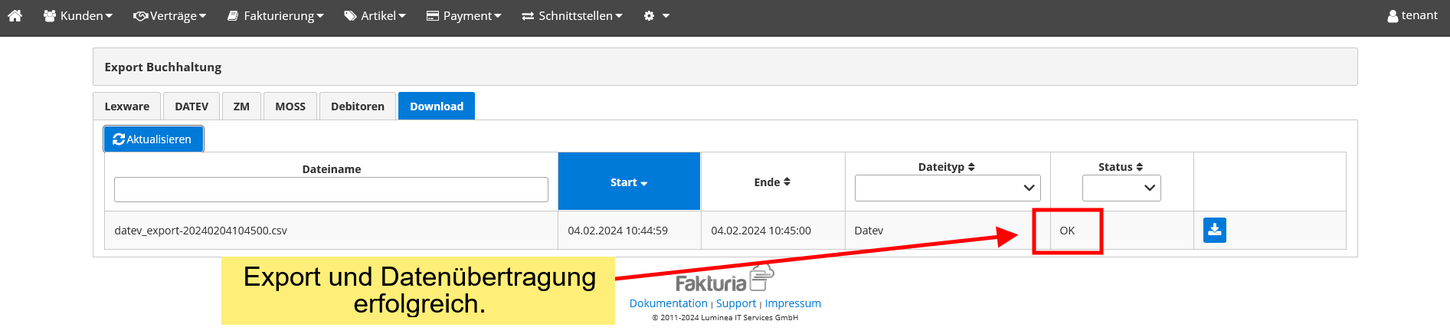The image size is (1450, 334).
Task: Sort by Dateityp column header
Action: click(x=946, y=167)
